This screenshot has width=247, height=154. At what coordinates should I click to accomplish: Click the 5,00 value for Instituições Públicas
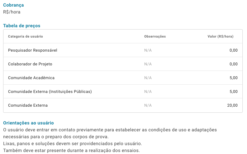point(234,91)
